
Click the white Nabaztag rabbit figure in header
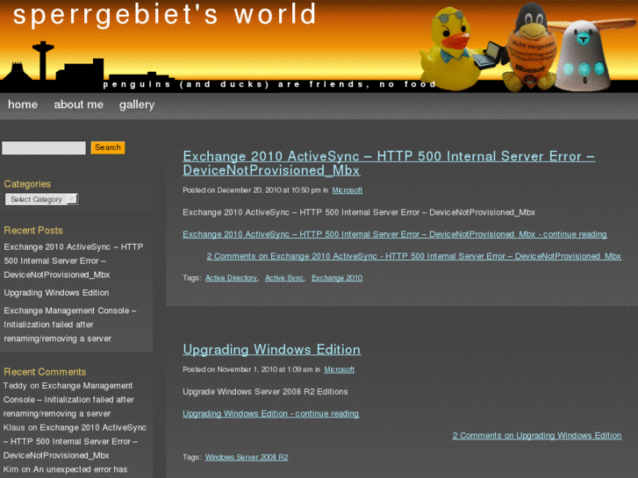(x=584, y=55)
